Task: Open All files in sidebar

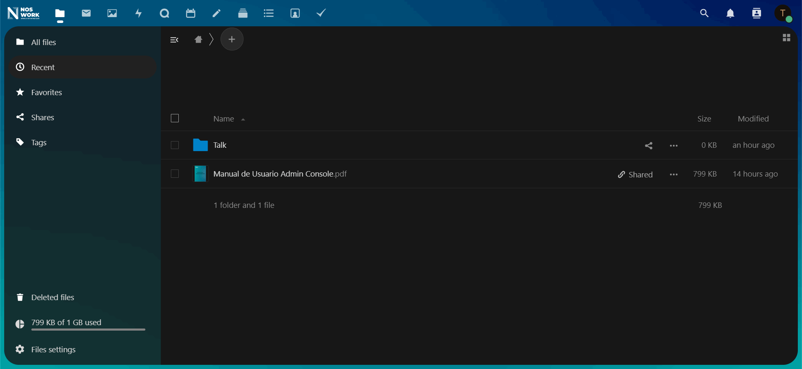Action: point(82,42)
